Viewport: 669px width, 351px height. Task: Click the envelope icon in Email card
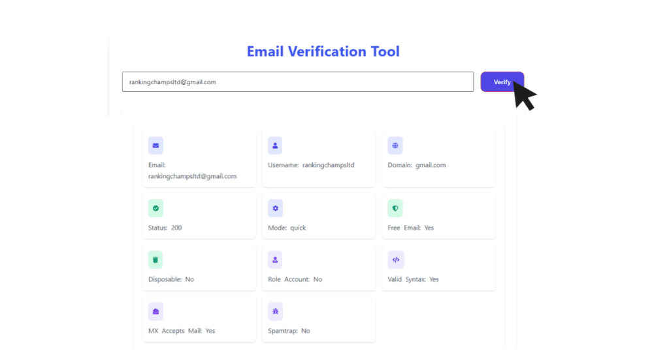[155, 145]
